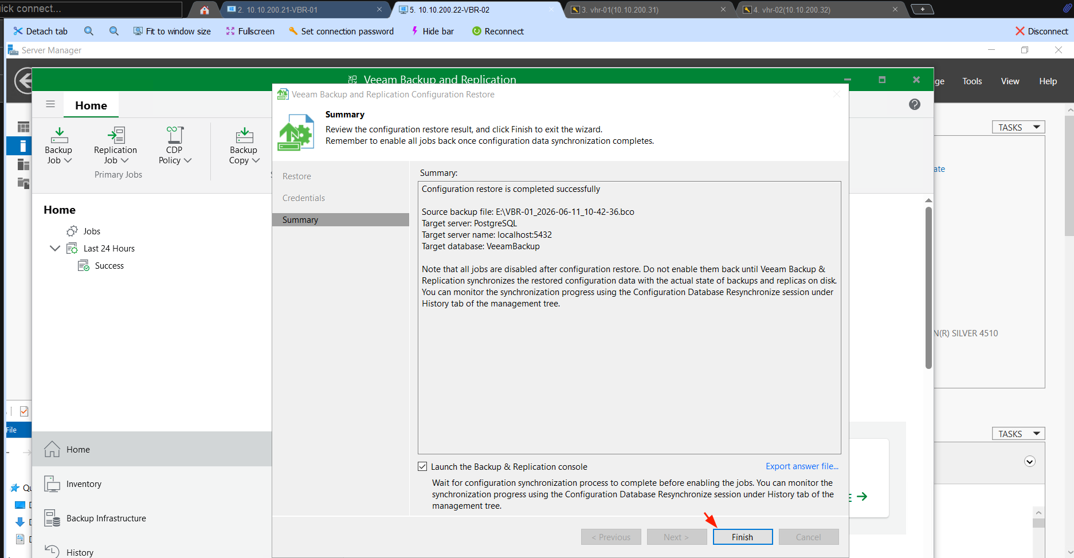Open the CDP Policy ribbon button
This screenshot has height=558, width=1074.
[x=175, y=146]
